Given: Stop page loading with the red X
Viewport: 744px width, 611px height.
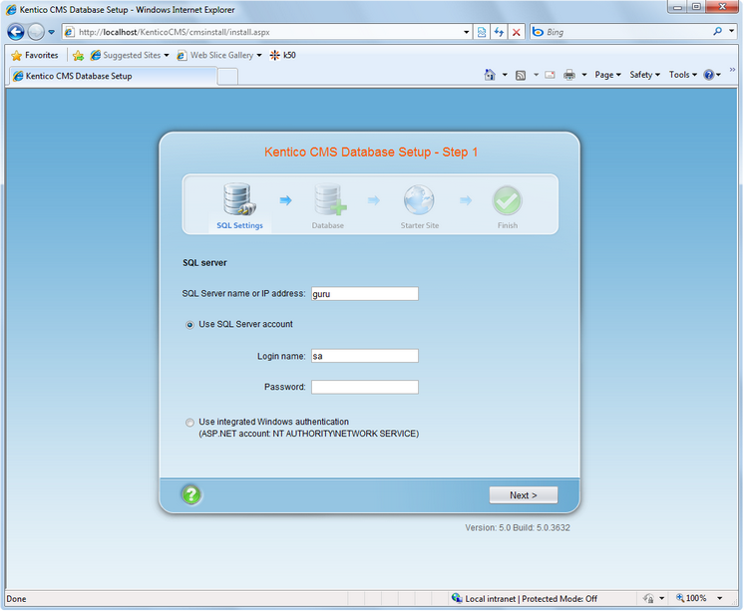Looking at the screenshot, I should coord(516,32).
